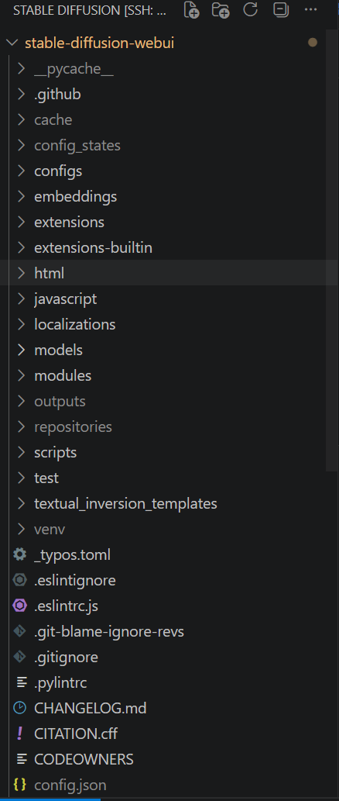This screenshot has width=339, height=801.
Task: Click the git icon beside .gitignore
Action: tap(19, 657)
